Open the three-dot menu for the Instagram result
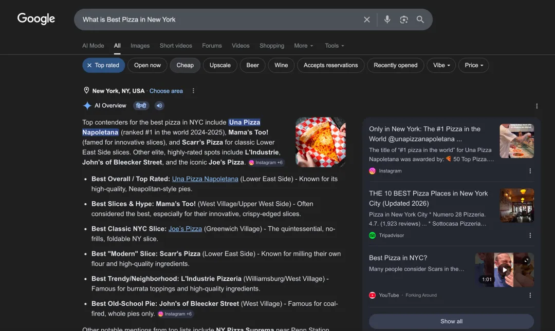 click(x=530, y=171)
